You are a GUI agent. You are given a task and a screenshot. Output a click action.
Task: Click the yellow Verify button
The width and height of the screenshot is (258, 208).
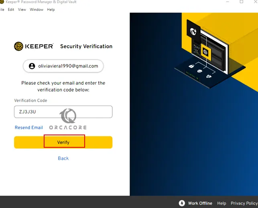pyautogui.click(x=63, y=142)
